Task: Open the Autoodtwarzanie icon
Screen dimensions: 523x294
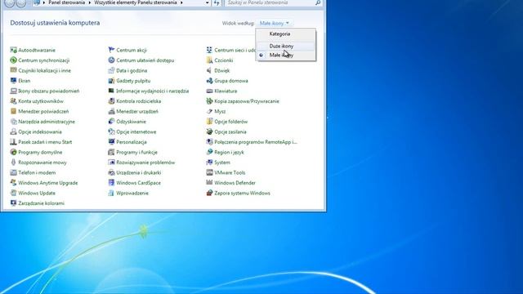Action: tap(13, 50)
